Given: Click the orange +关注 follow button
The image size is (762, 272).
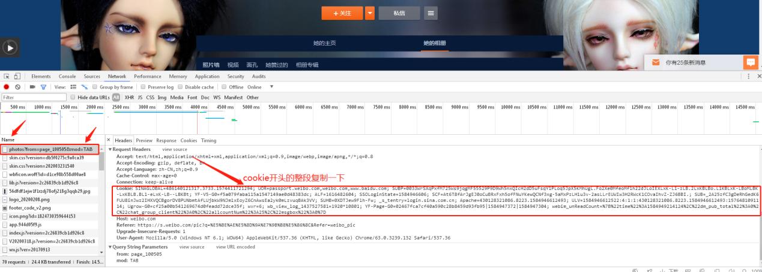Looking at the screenshot, I should [x=342, y=12].
